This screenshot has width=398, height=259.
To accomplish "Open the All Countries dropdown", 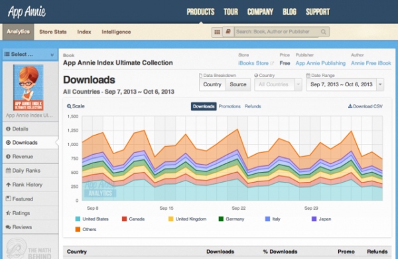I will 278,84.
